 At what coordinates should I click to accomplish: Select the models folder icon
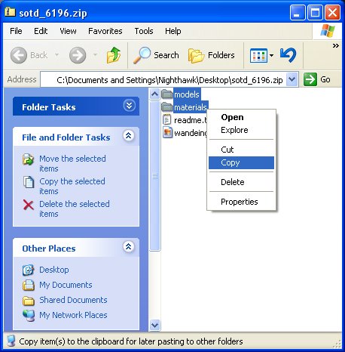(x=167, y=94)
